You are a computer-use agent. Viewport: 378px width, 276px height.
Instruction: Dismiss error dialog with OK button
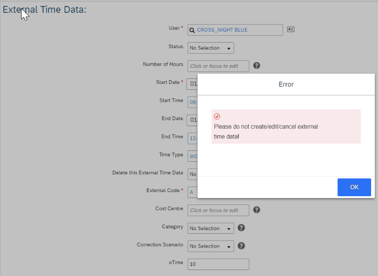pyautogui.click(x=354, y=187)
